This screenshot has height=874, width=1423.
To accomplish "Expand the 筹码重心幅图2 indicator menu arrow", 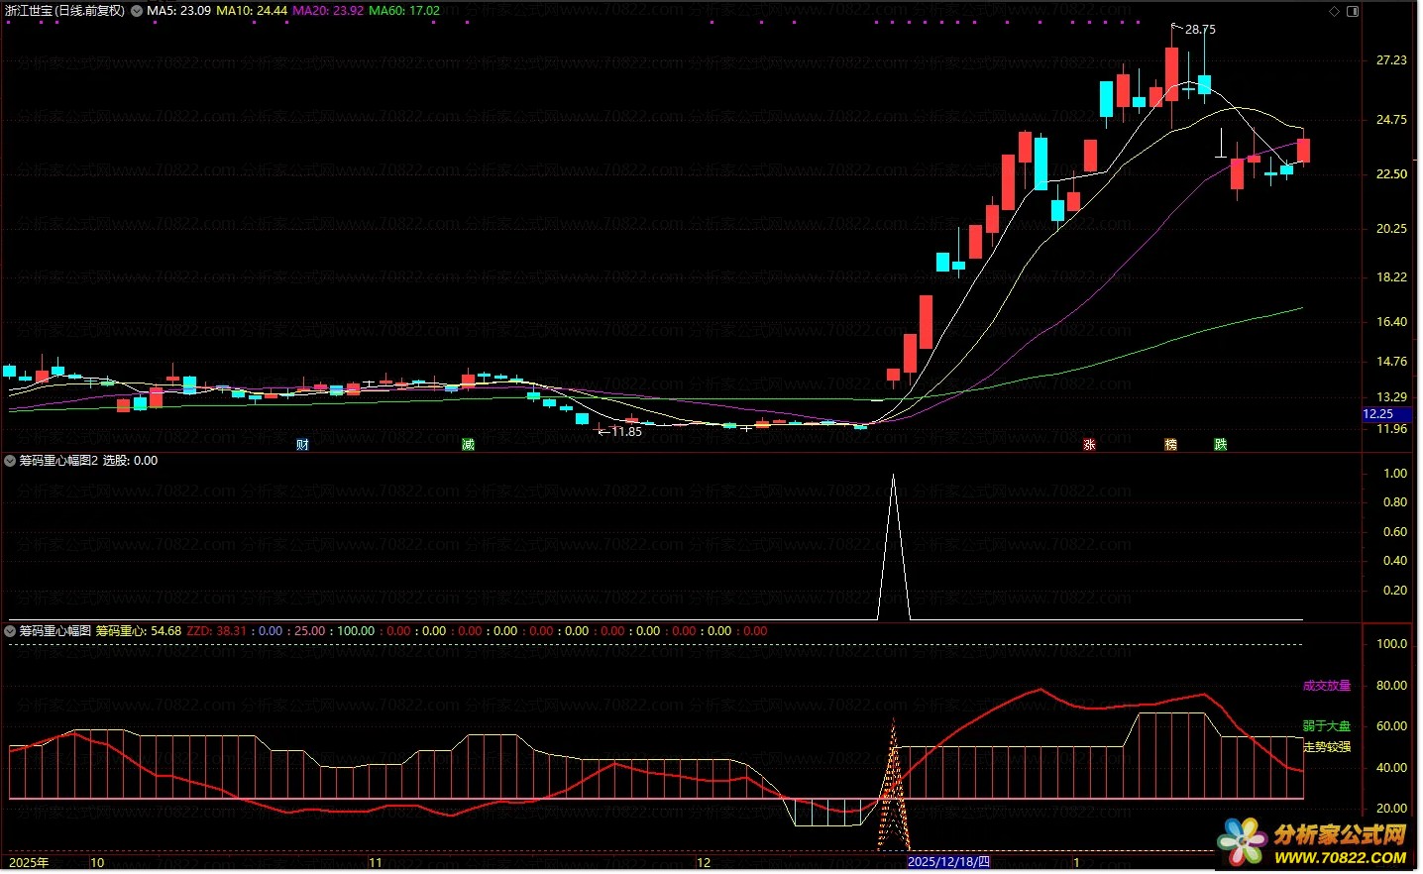I will pyautogui.click(x=10, y=461).
